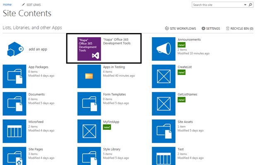The height and width of the screenshot is (165, 258).
Task: Open the Napa Office 365 Development Tools tile
Action: tap(89, 49)
